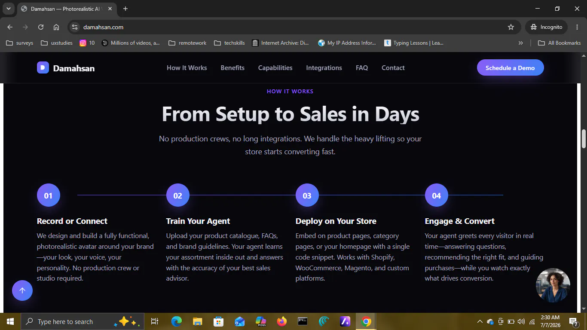Open the Internet Archive bookmark
587x330 pixels.
pos(280,43)
